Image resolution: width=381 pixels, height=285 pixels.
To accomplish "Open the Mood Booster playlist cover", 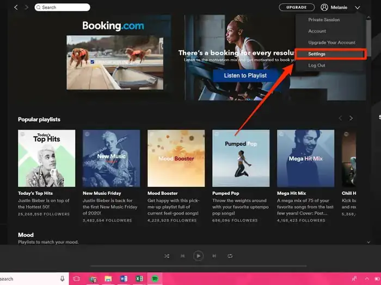I will tap(176, 158).
